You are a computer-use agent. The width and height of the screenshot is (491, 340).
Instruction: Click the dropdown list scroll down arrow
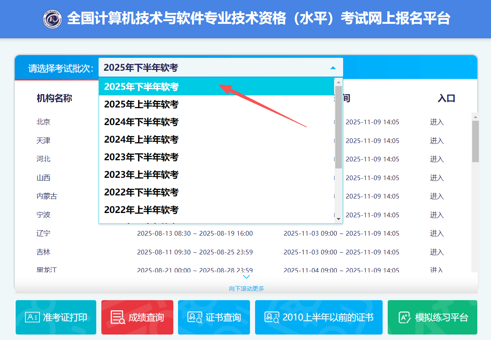point(338,219)
